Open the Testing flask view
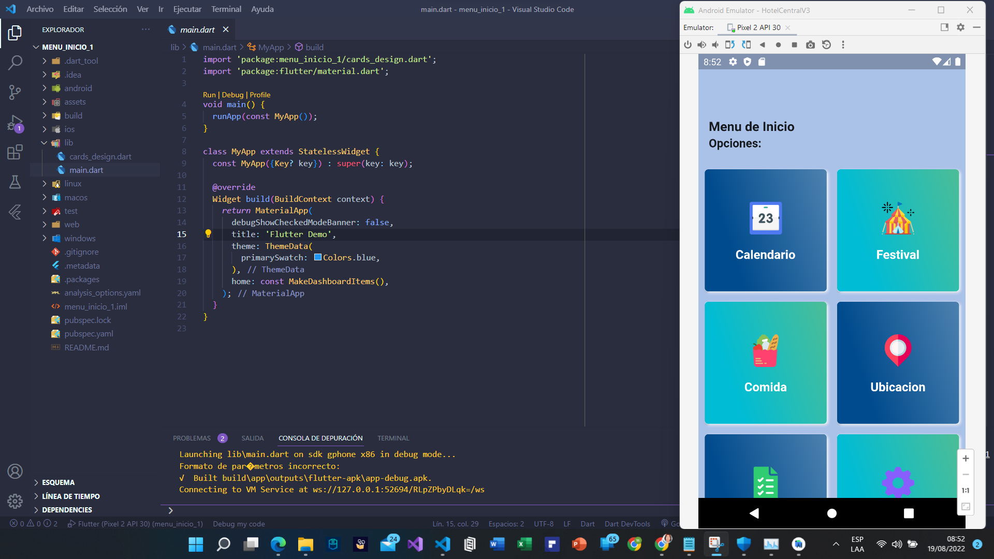This screenshot has width=994, height=559. pos(15,182)
